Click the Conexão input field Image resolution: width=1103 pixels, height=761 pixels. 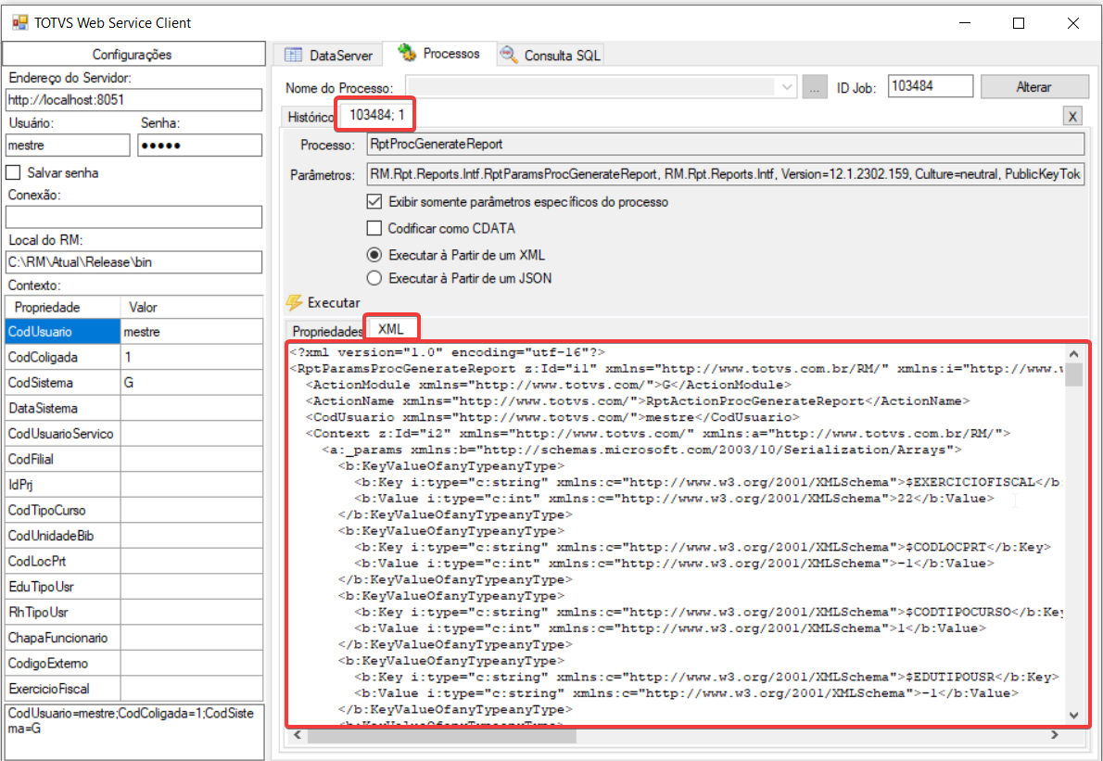tap(133, 217)
